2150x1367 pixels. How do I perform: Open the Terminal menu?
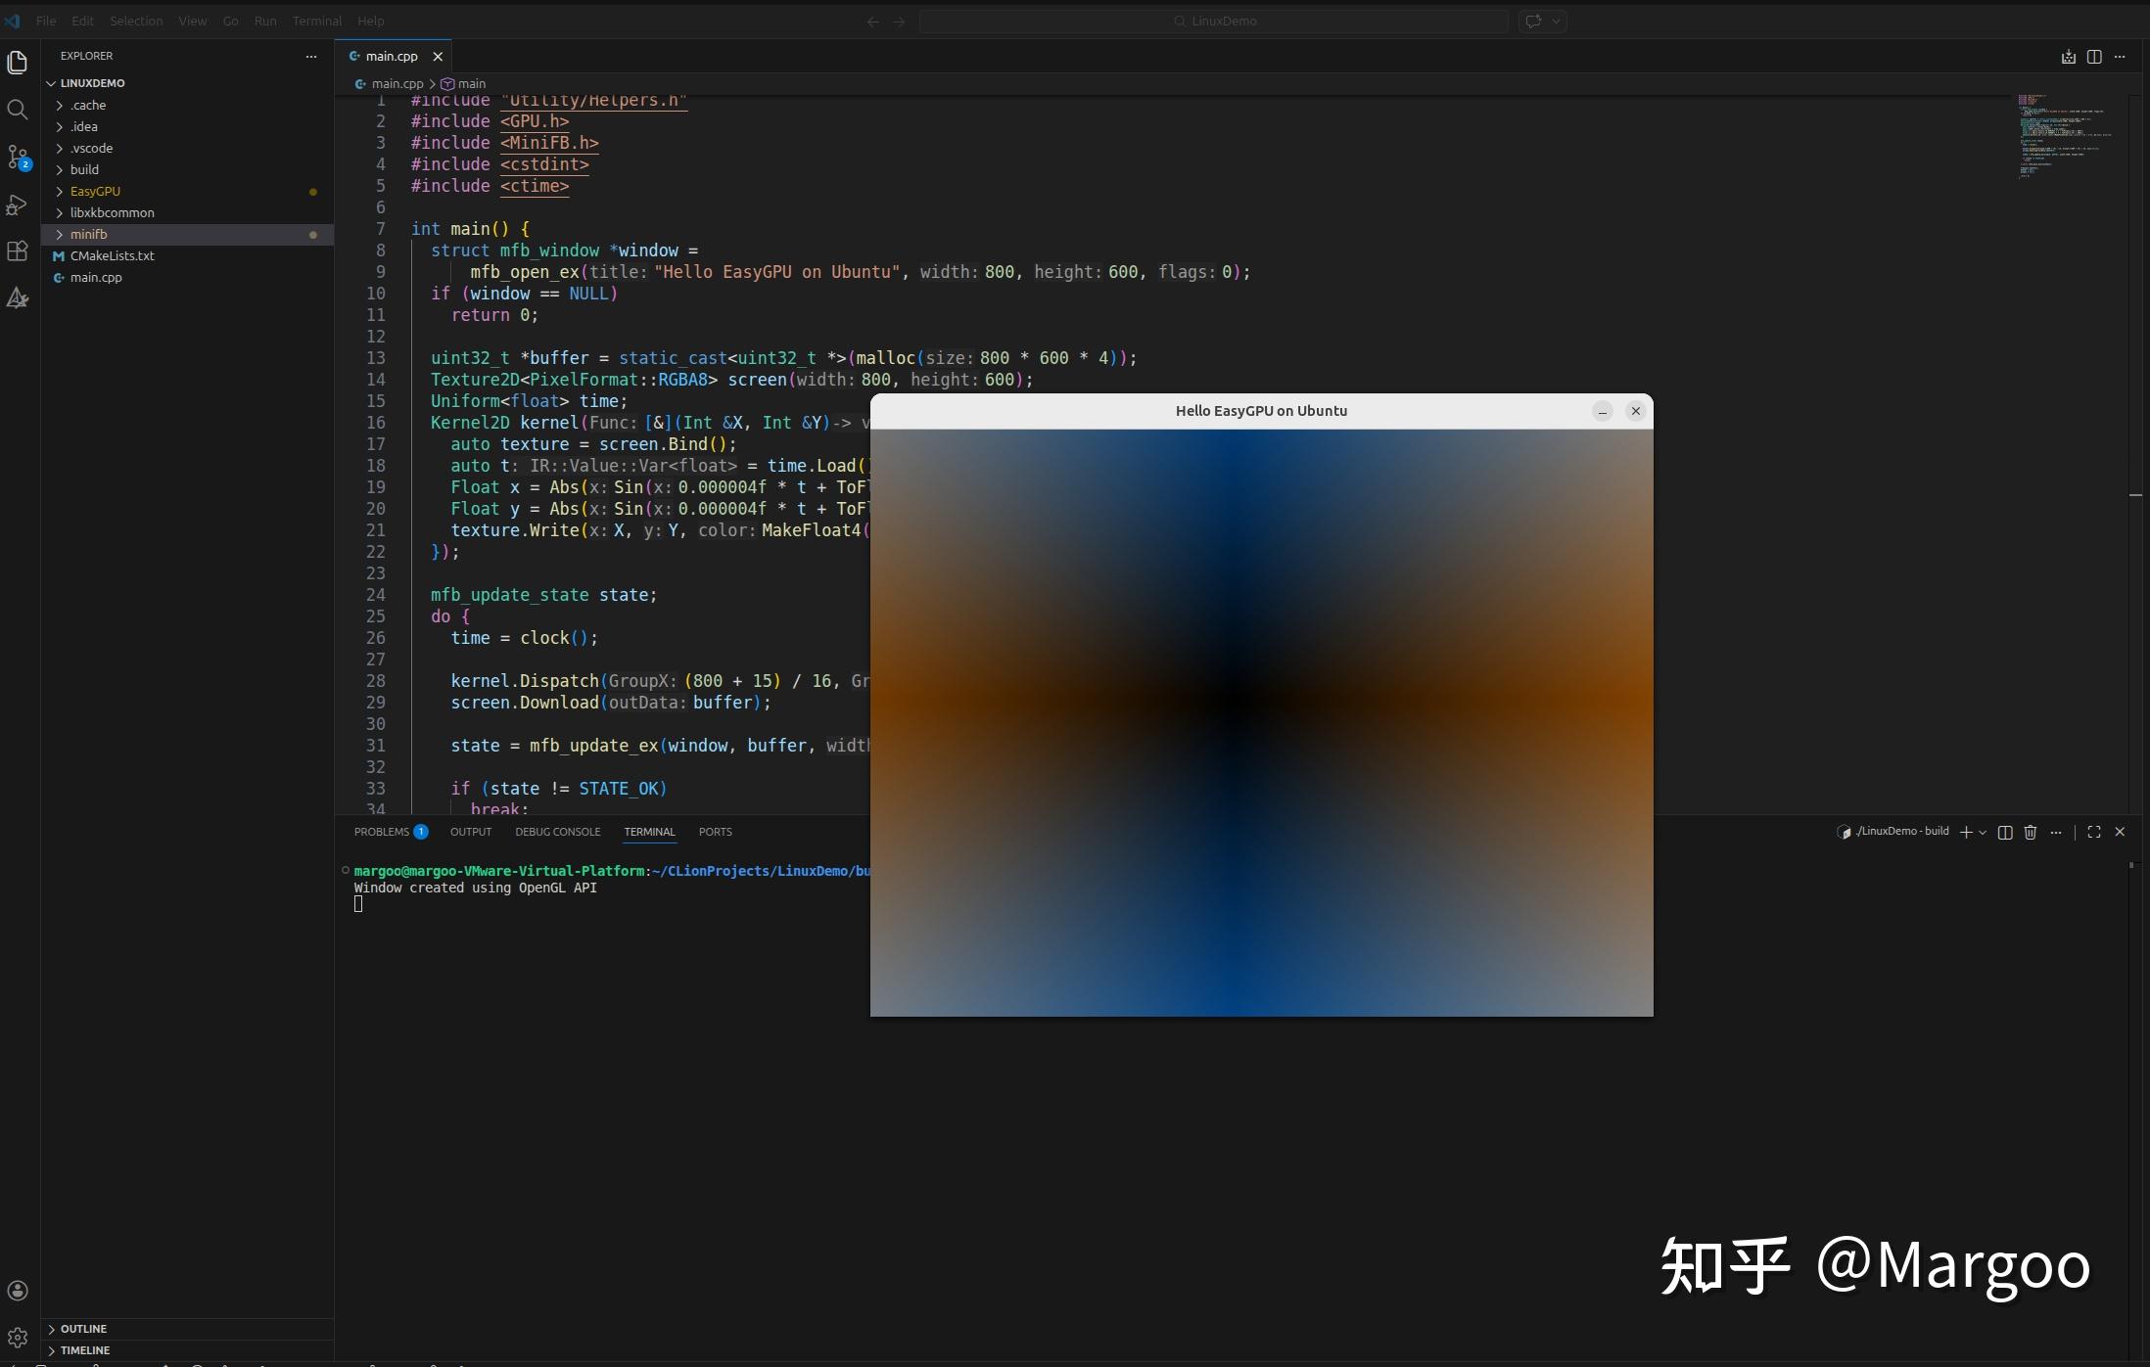tap(317, 21)
